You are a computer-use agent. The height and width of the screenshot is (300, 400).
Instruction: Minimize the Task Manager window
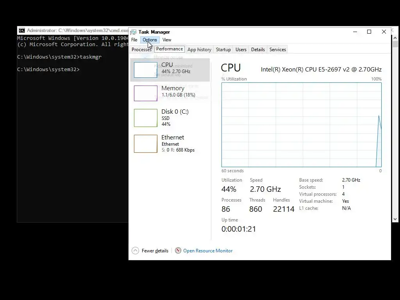tap(355, 32)
